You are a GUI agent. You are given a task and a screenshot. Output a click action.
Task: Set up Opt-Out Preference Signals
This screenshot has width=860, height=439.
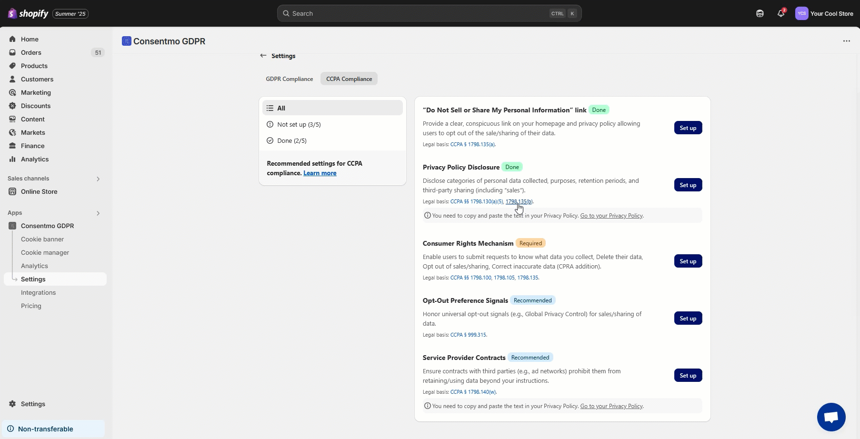(688, 318)
